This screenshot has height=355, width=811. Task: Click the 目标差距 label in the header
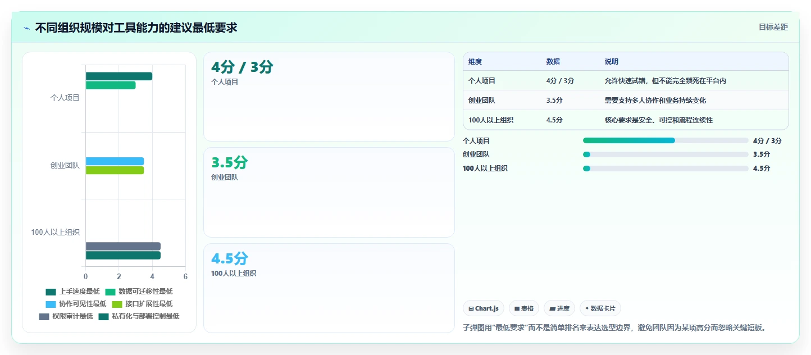[x=773, y=27]
